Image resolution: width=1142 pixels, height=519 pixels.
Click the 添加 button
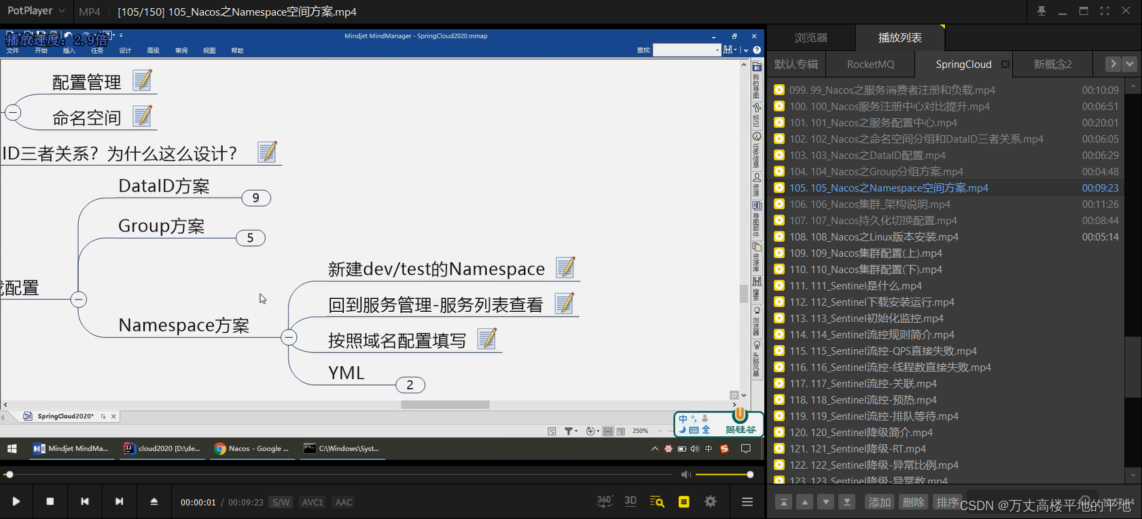879,502
